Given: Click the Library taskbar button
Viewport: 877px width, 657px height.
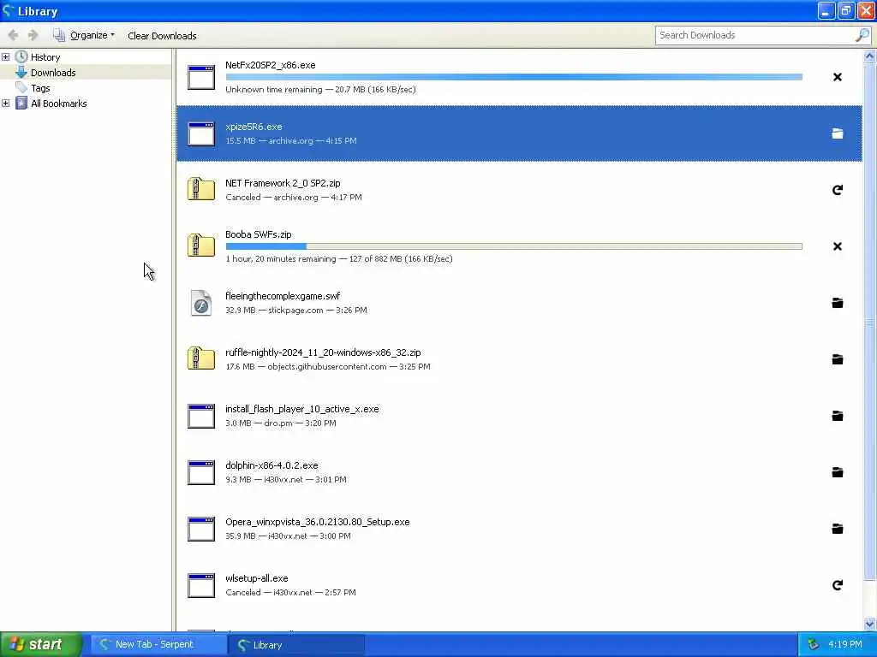Looking at the screenshot, I should click(x=296, y=645).
